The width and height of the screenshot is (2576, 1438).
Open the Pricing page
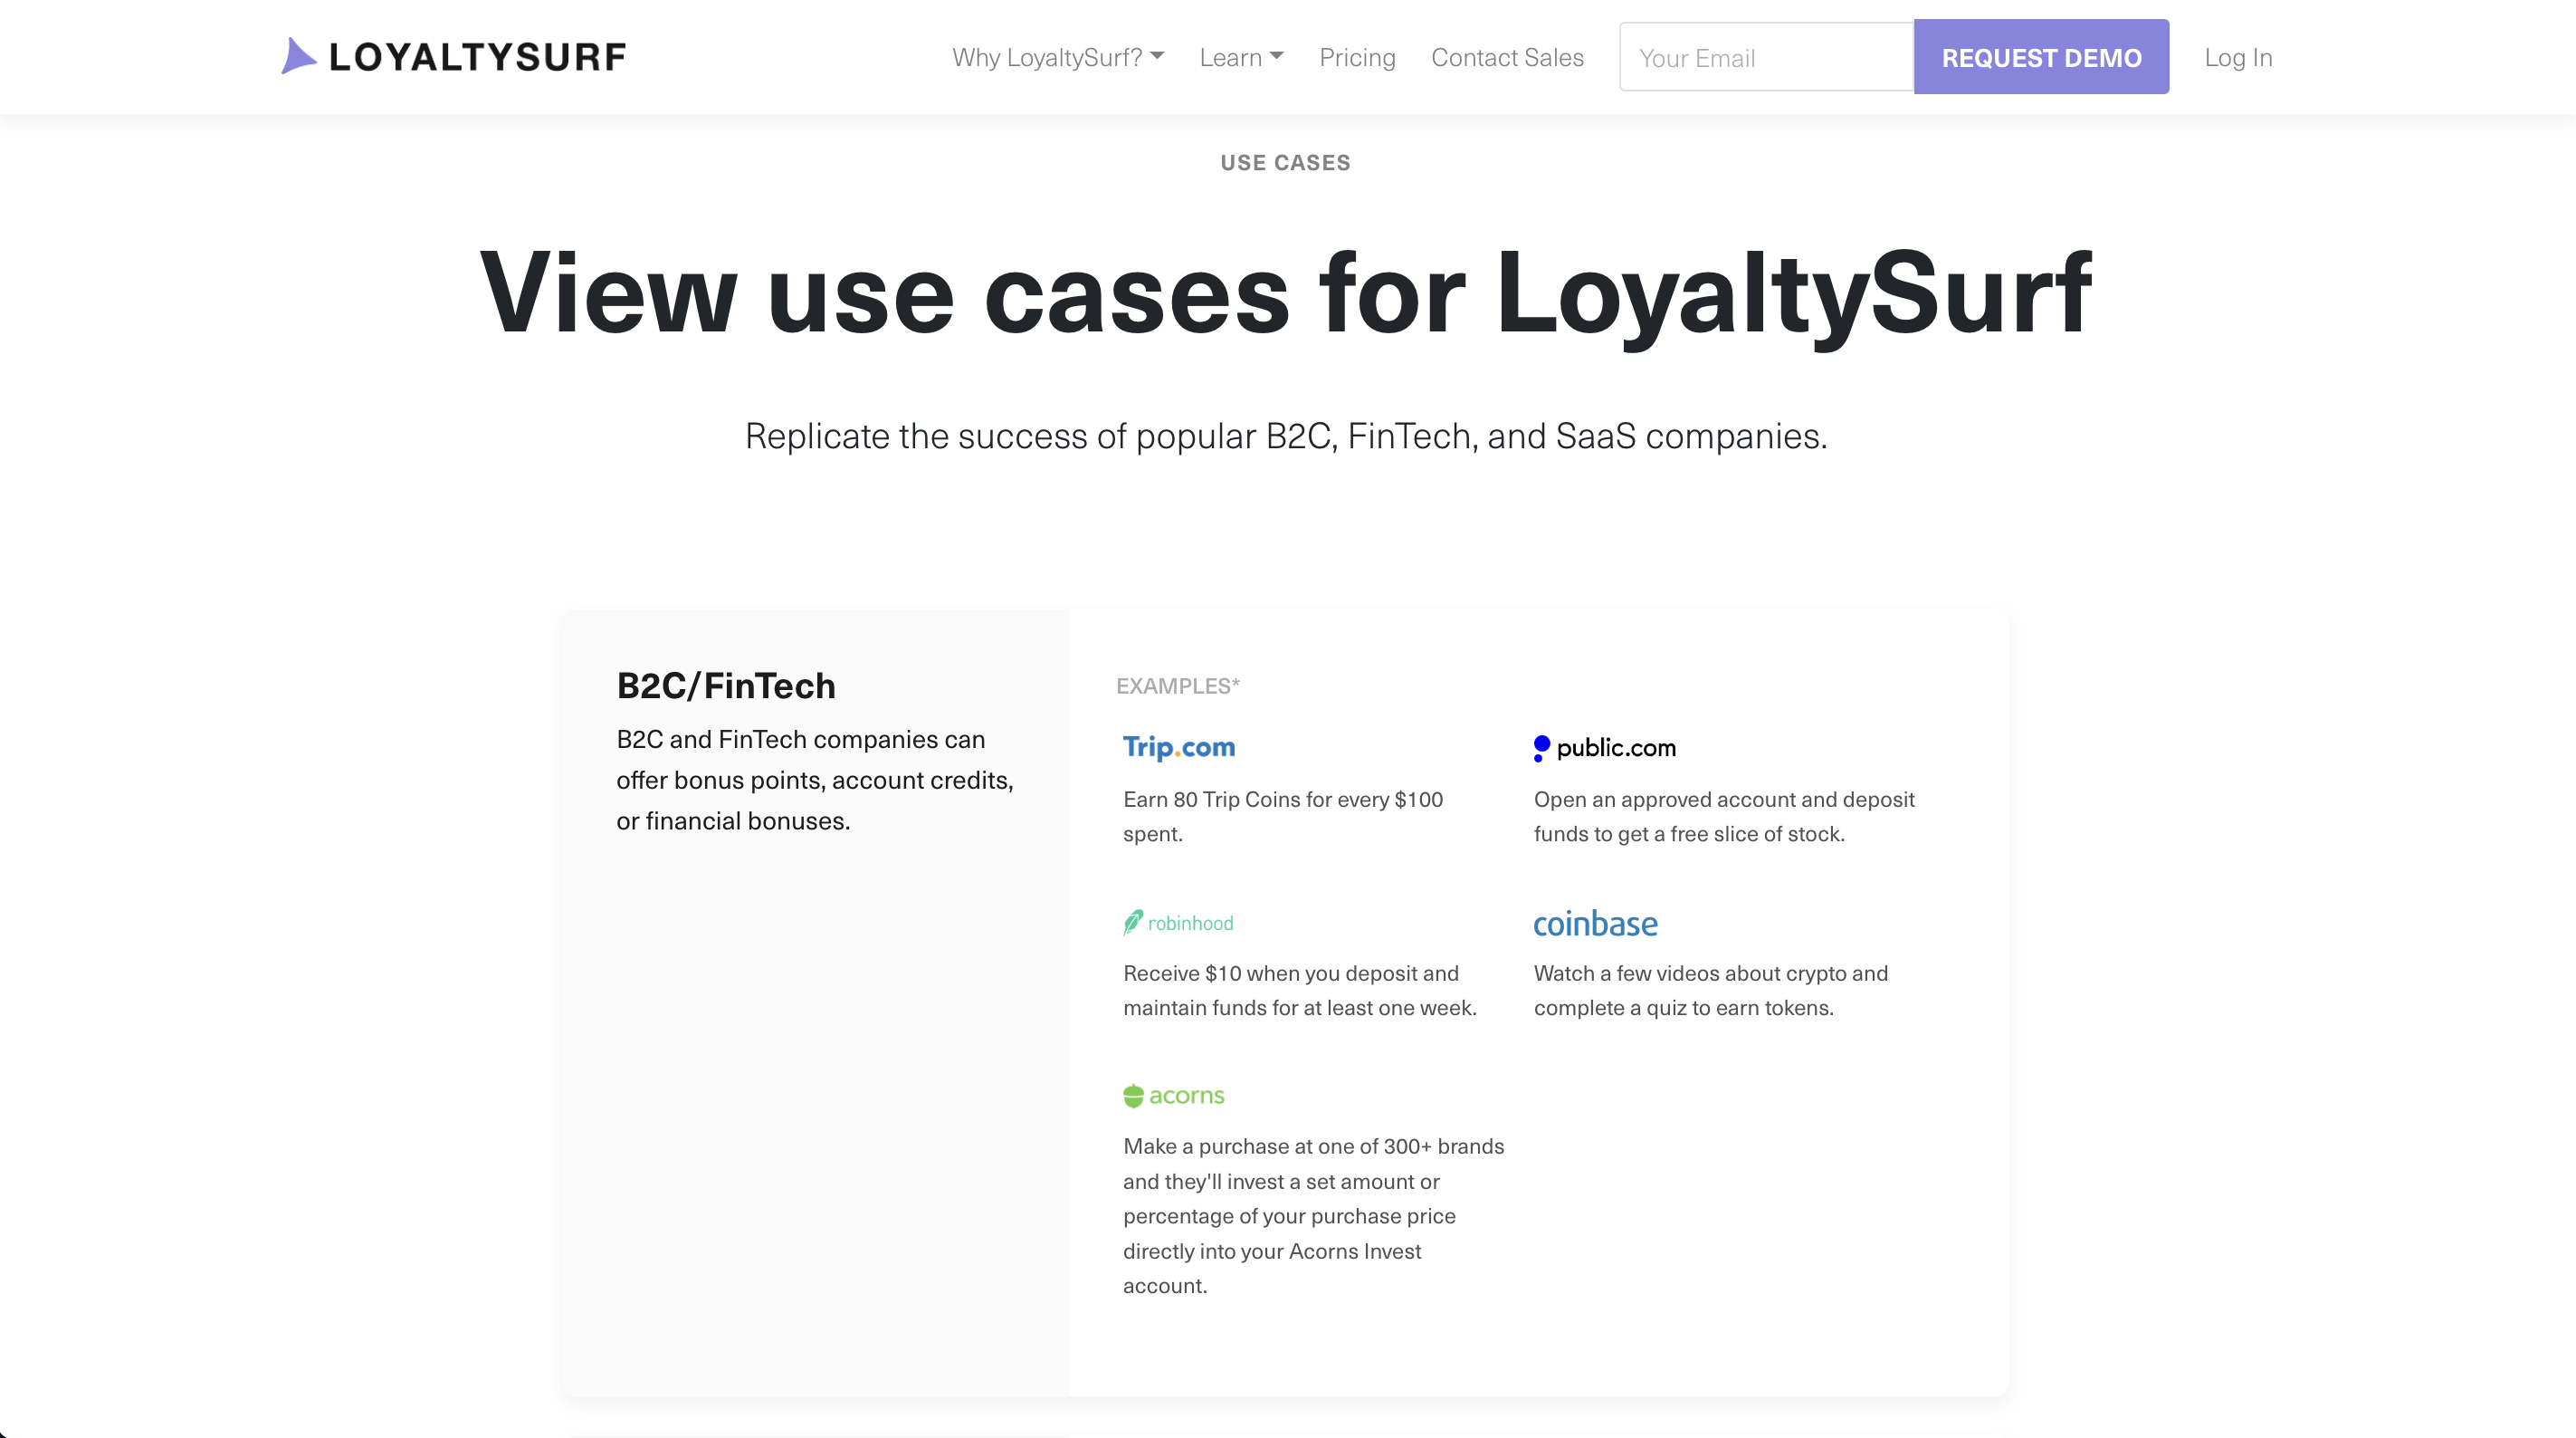pyautogui.click(x=1357, y=57)
